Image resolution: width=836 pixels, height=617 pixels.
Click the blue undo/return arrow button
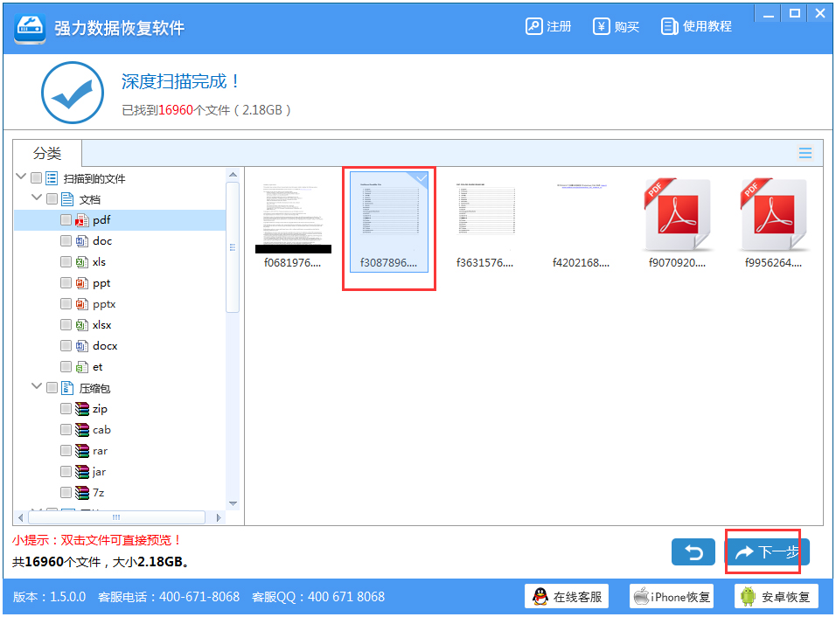693,551
